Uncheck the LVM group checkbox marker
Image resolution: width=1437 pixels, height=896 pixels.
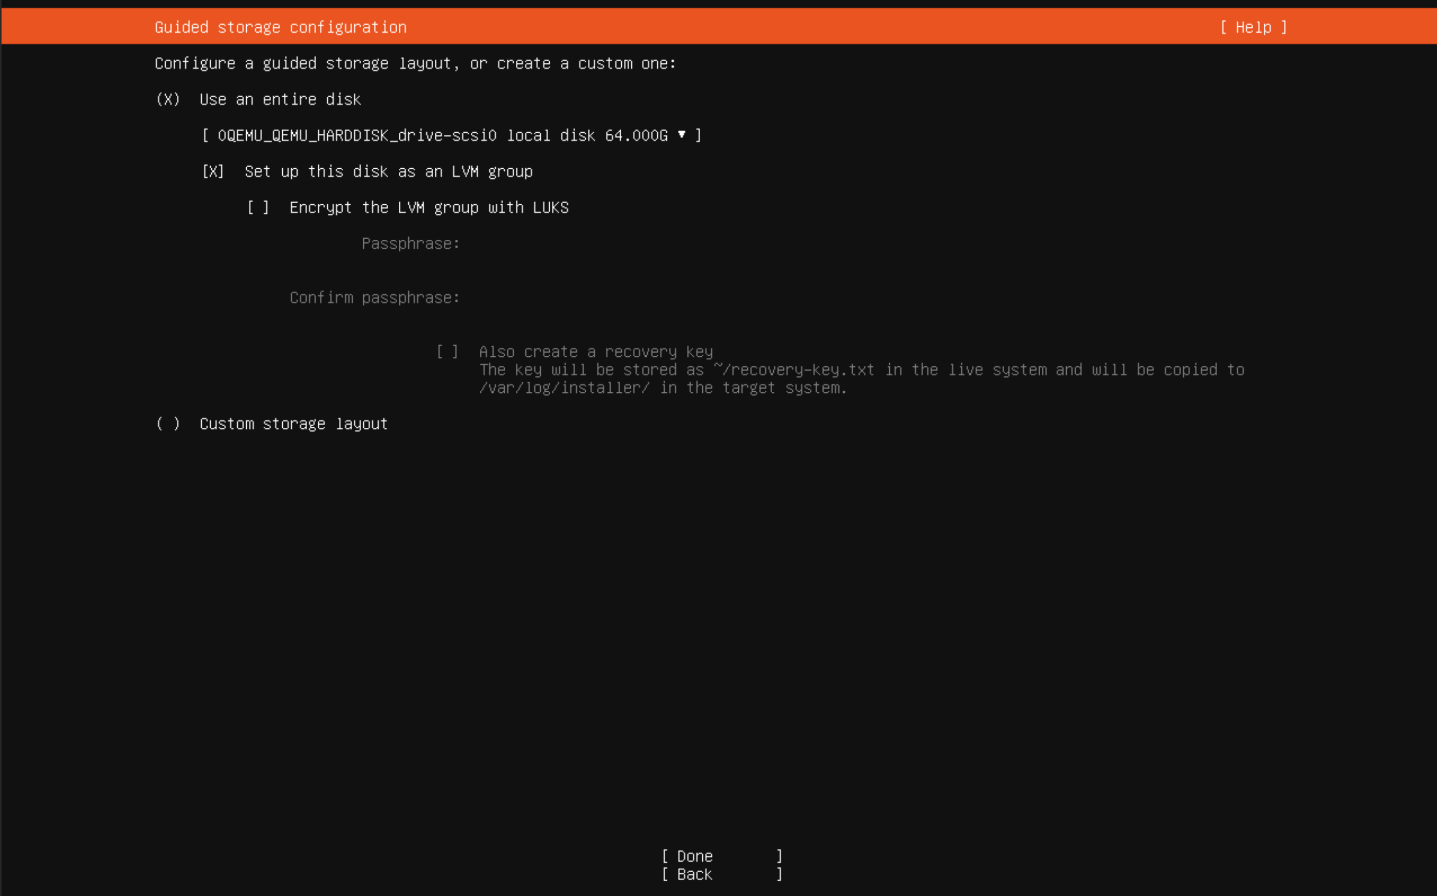213,172
